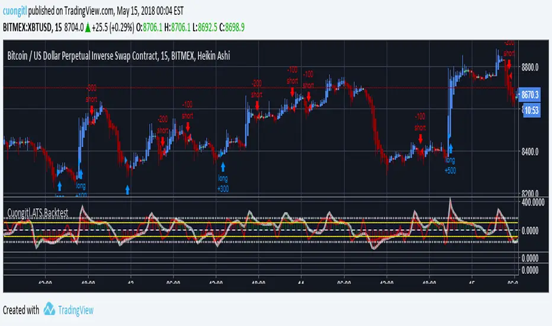Click the Cuongitl.ATS.Backtest indicator label

coord(38,213)
